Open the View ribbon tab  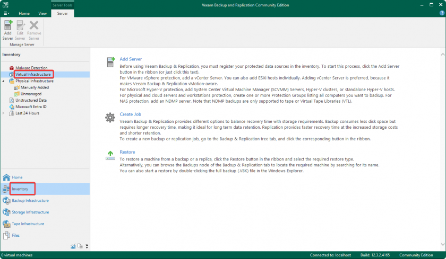(42, 13)
